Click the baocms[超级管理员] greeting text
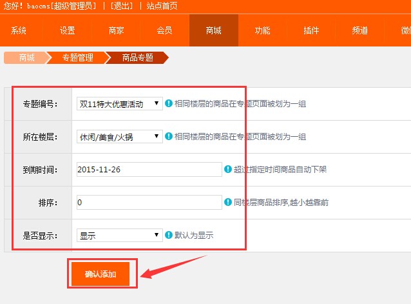The height and width of the screenshot is (304, 411). point(62,6)
